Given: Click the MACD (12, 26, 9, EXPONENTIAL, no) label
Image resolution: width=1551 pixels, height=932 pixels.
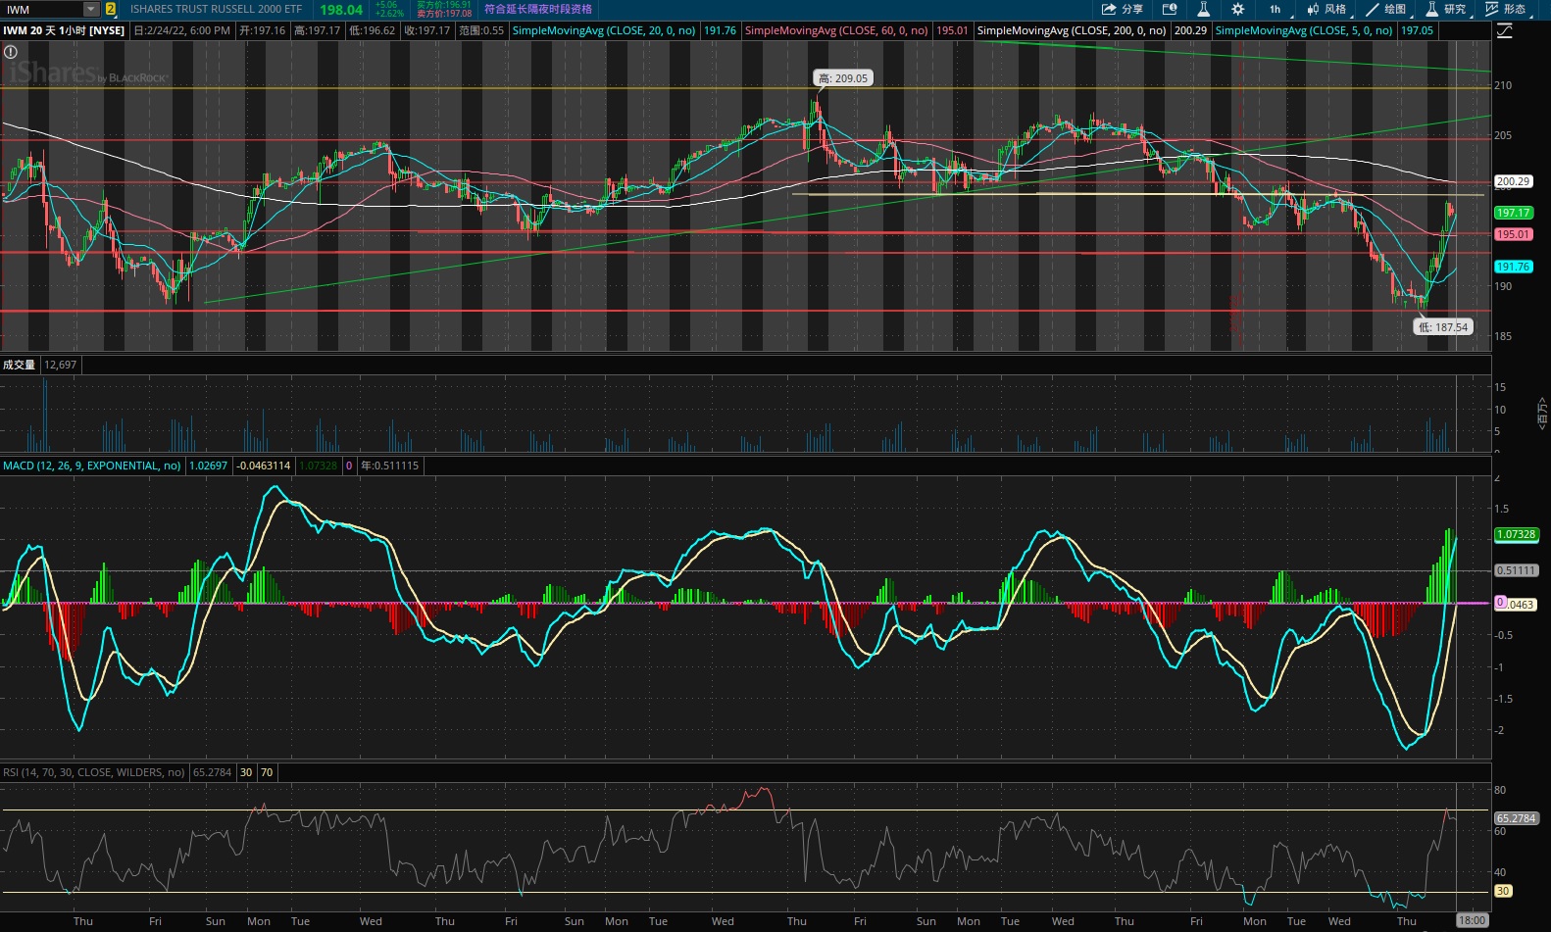Looking at the screenshot, I should [x=91, y=466].
